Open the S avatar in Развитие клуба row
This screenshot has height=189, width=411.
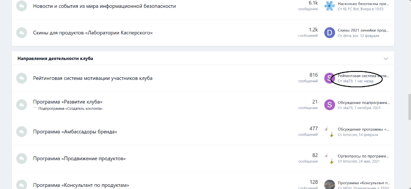329,105
